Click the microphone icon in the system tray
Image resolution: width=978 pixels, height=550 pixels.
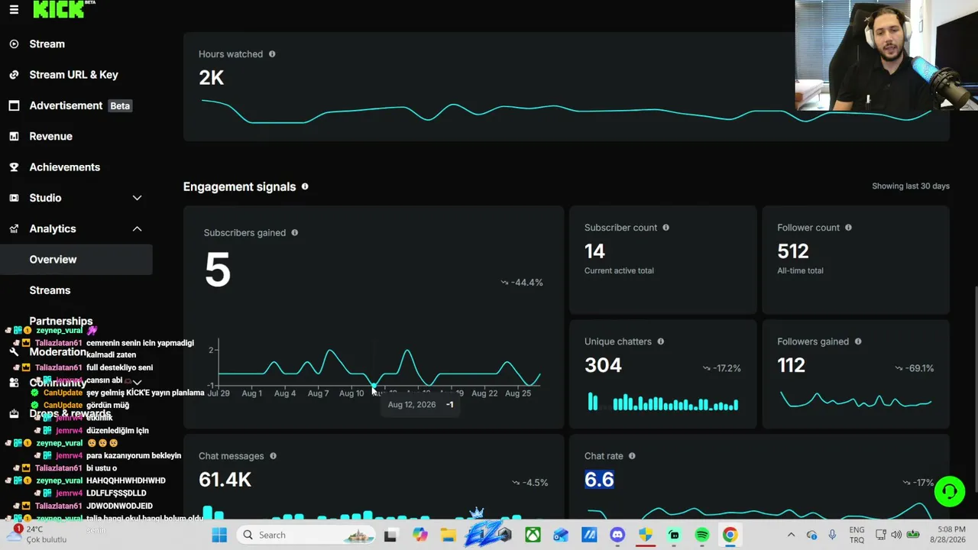point(832,535)
